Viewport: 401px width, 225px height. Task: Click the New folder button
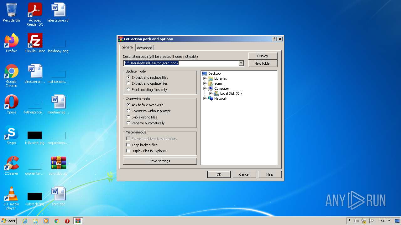tap(263, 63)
